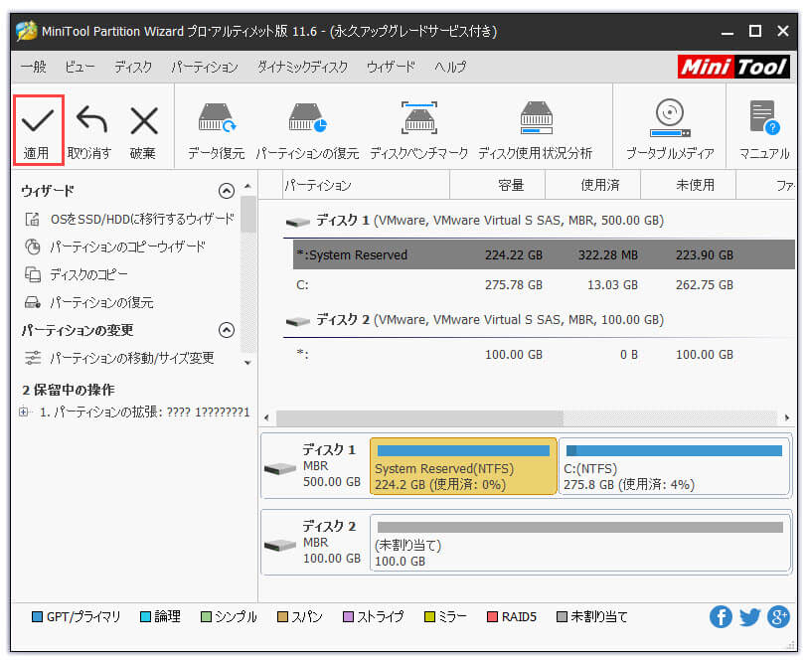This screenshot has height=660, width=808.
Task: Open the マニュアル help icon
Action: (x=764, y=131)
